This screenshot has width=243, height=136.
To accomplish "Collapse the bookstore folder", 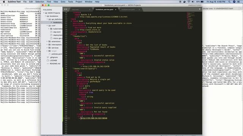I will coord(46,16).
